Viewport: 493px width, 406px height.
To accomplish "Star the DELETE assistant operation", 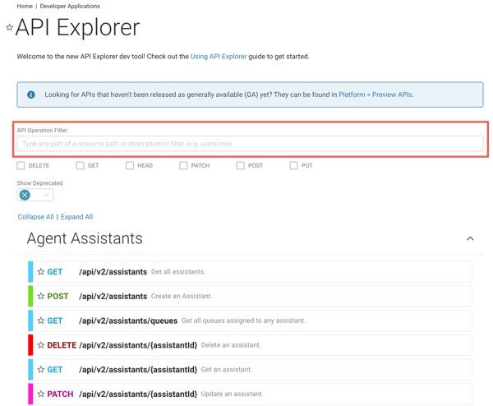I will [40, 346].
